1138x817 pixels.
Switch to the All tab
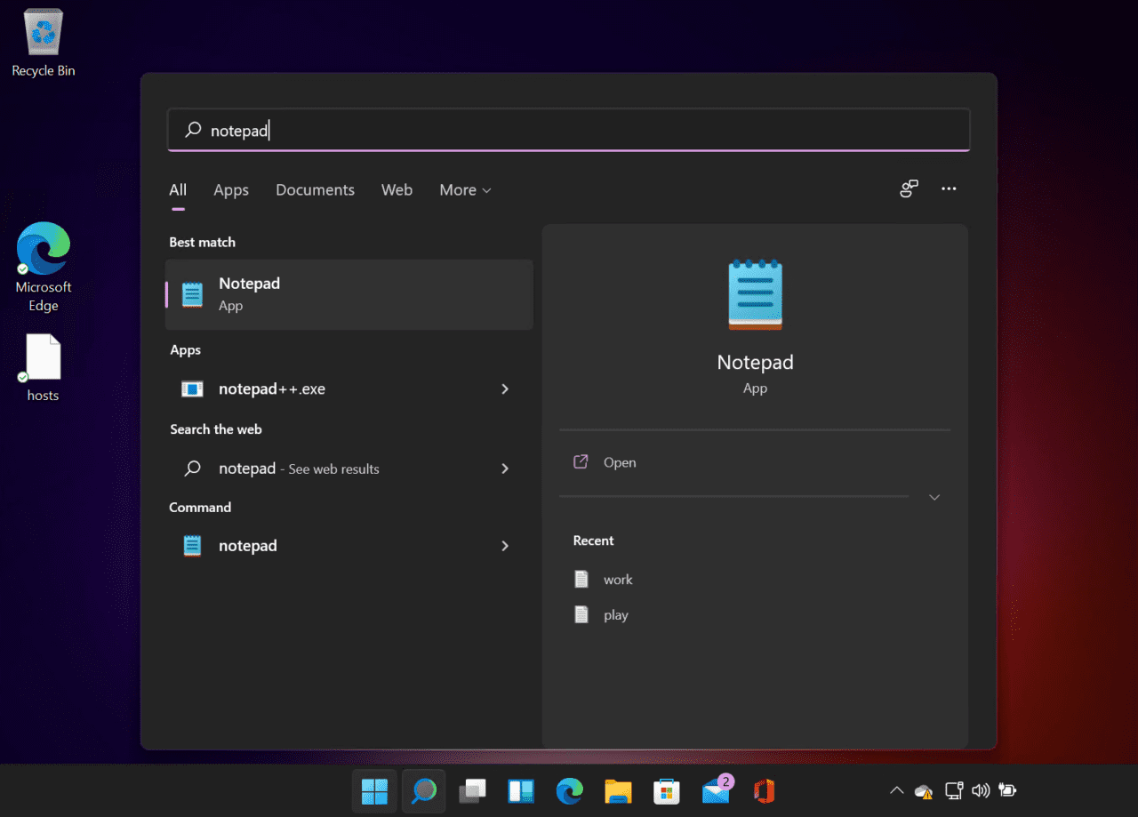pos(178,190)
